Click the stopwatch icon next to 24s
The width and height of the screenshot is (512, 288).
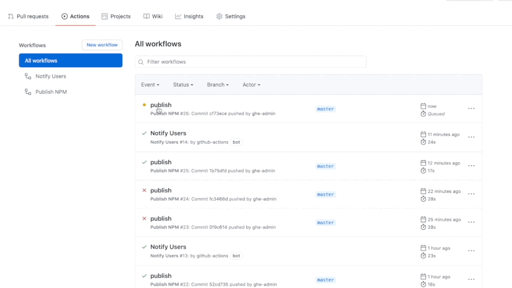click(423, 142)
